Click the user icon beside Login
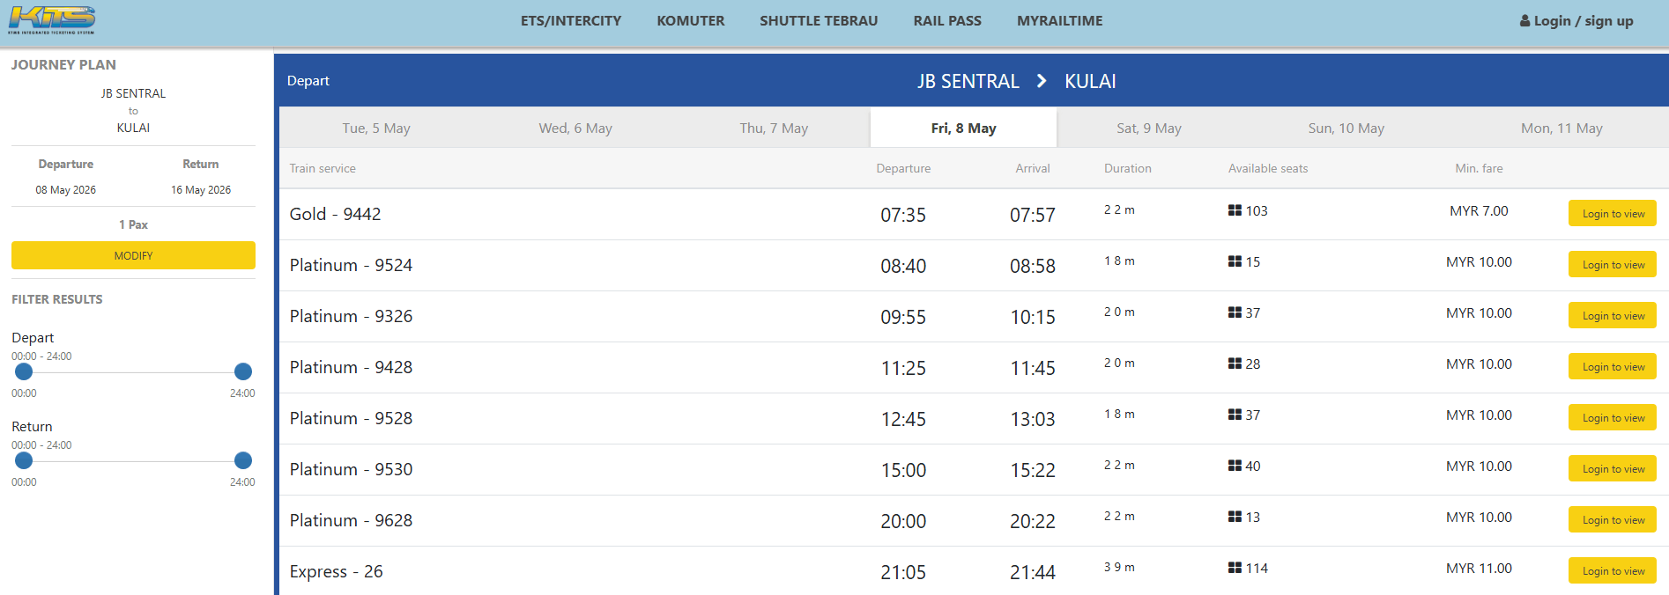 coord(1524,20)
